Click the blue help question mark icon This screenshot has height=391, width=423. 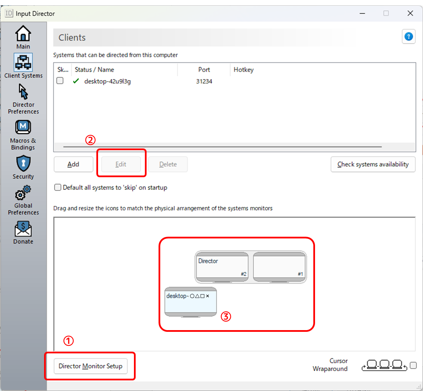click(409, 37)
